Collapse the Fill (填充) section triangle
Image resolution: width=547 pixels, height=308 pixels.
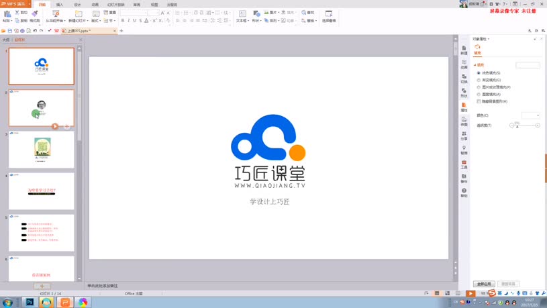475,65
